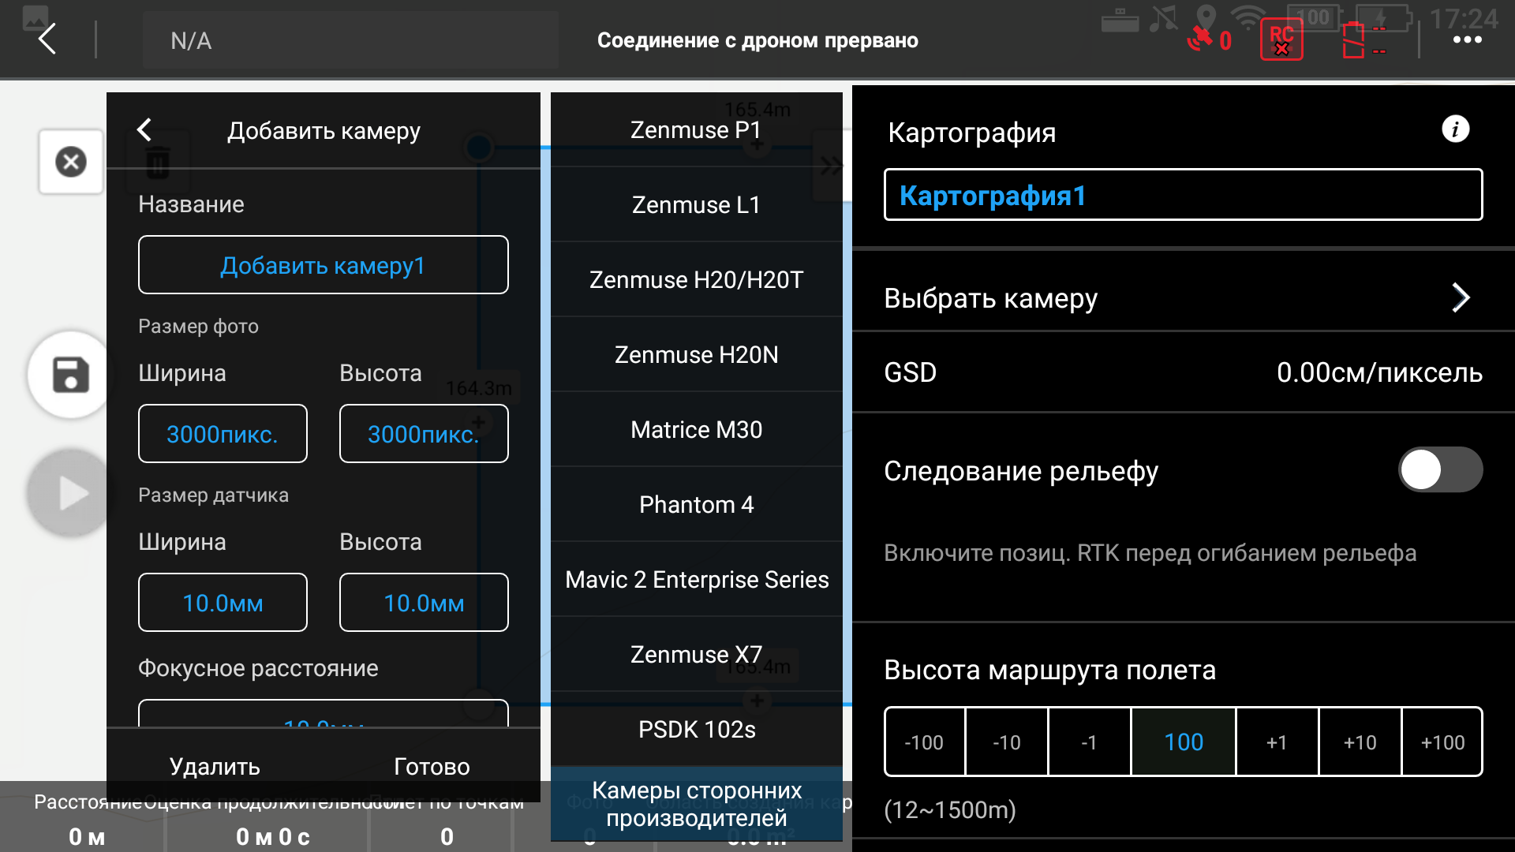1515x852 pixels.
Task: Go back using top-left arrow
Action: pyautogui.click(x=48, y=39)
